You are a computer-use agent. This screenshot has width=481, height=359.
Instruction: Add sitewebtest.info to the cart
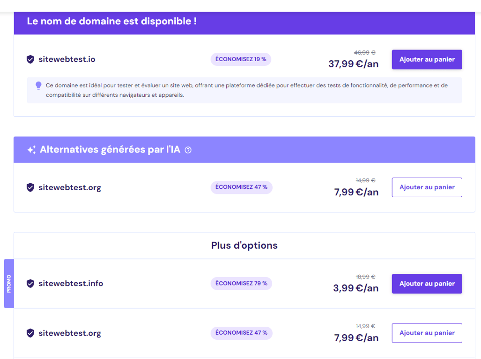click(x=427, y=284)
